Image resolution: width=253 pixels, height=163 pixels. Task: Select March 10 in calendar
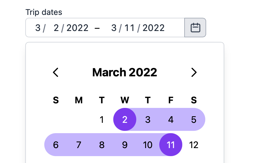pyautogui.click(x=148, y=145)
